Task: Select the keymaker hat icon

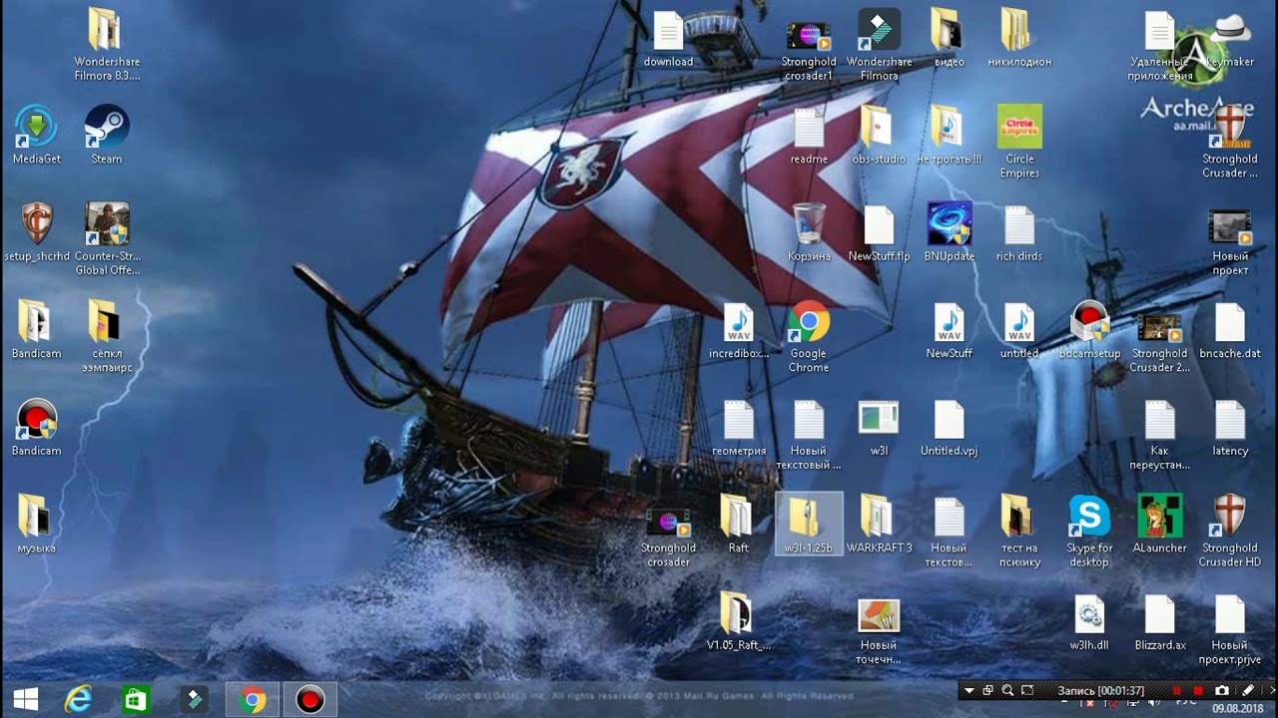Action: coord(1230,38)
